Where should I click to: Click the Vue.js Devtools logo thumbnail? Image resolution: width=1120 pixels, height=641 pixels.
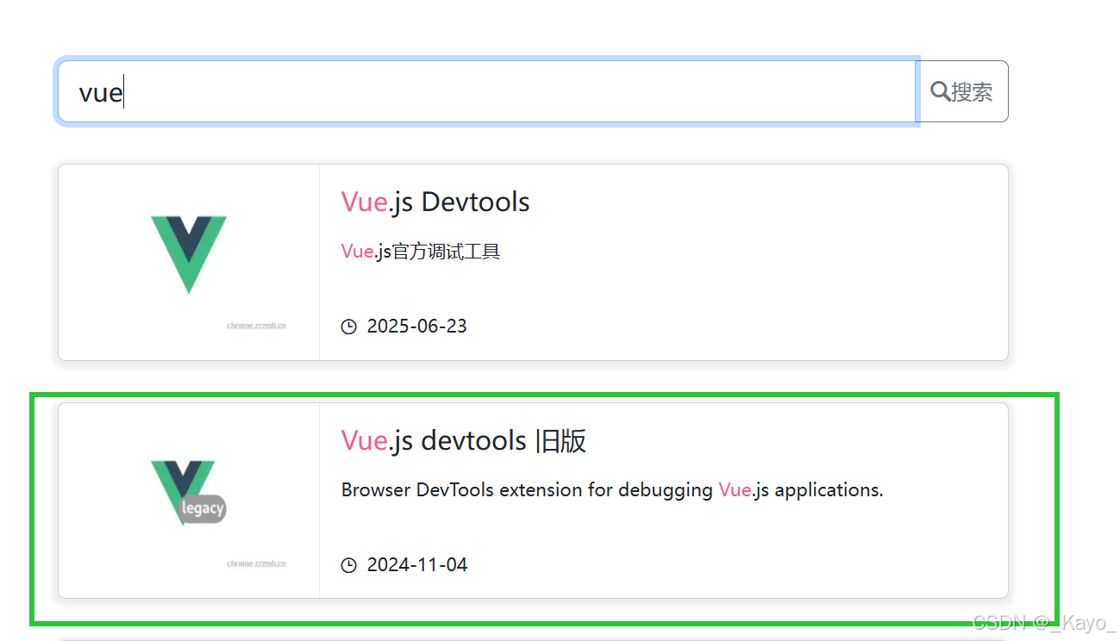pos(189,255)
